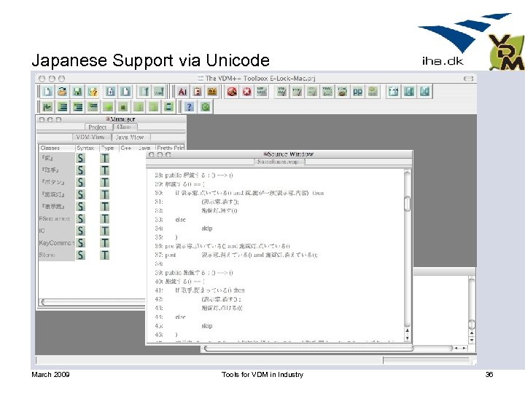Click the Source Window vertical scrollbar thumb

[x=407, y=204]
